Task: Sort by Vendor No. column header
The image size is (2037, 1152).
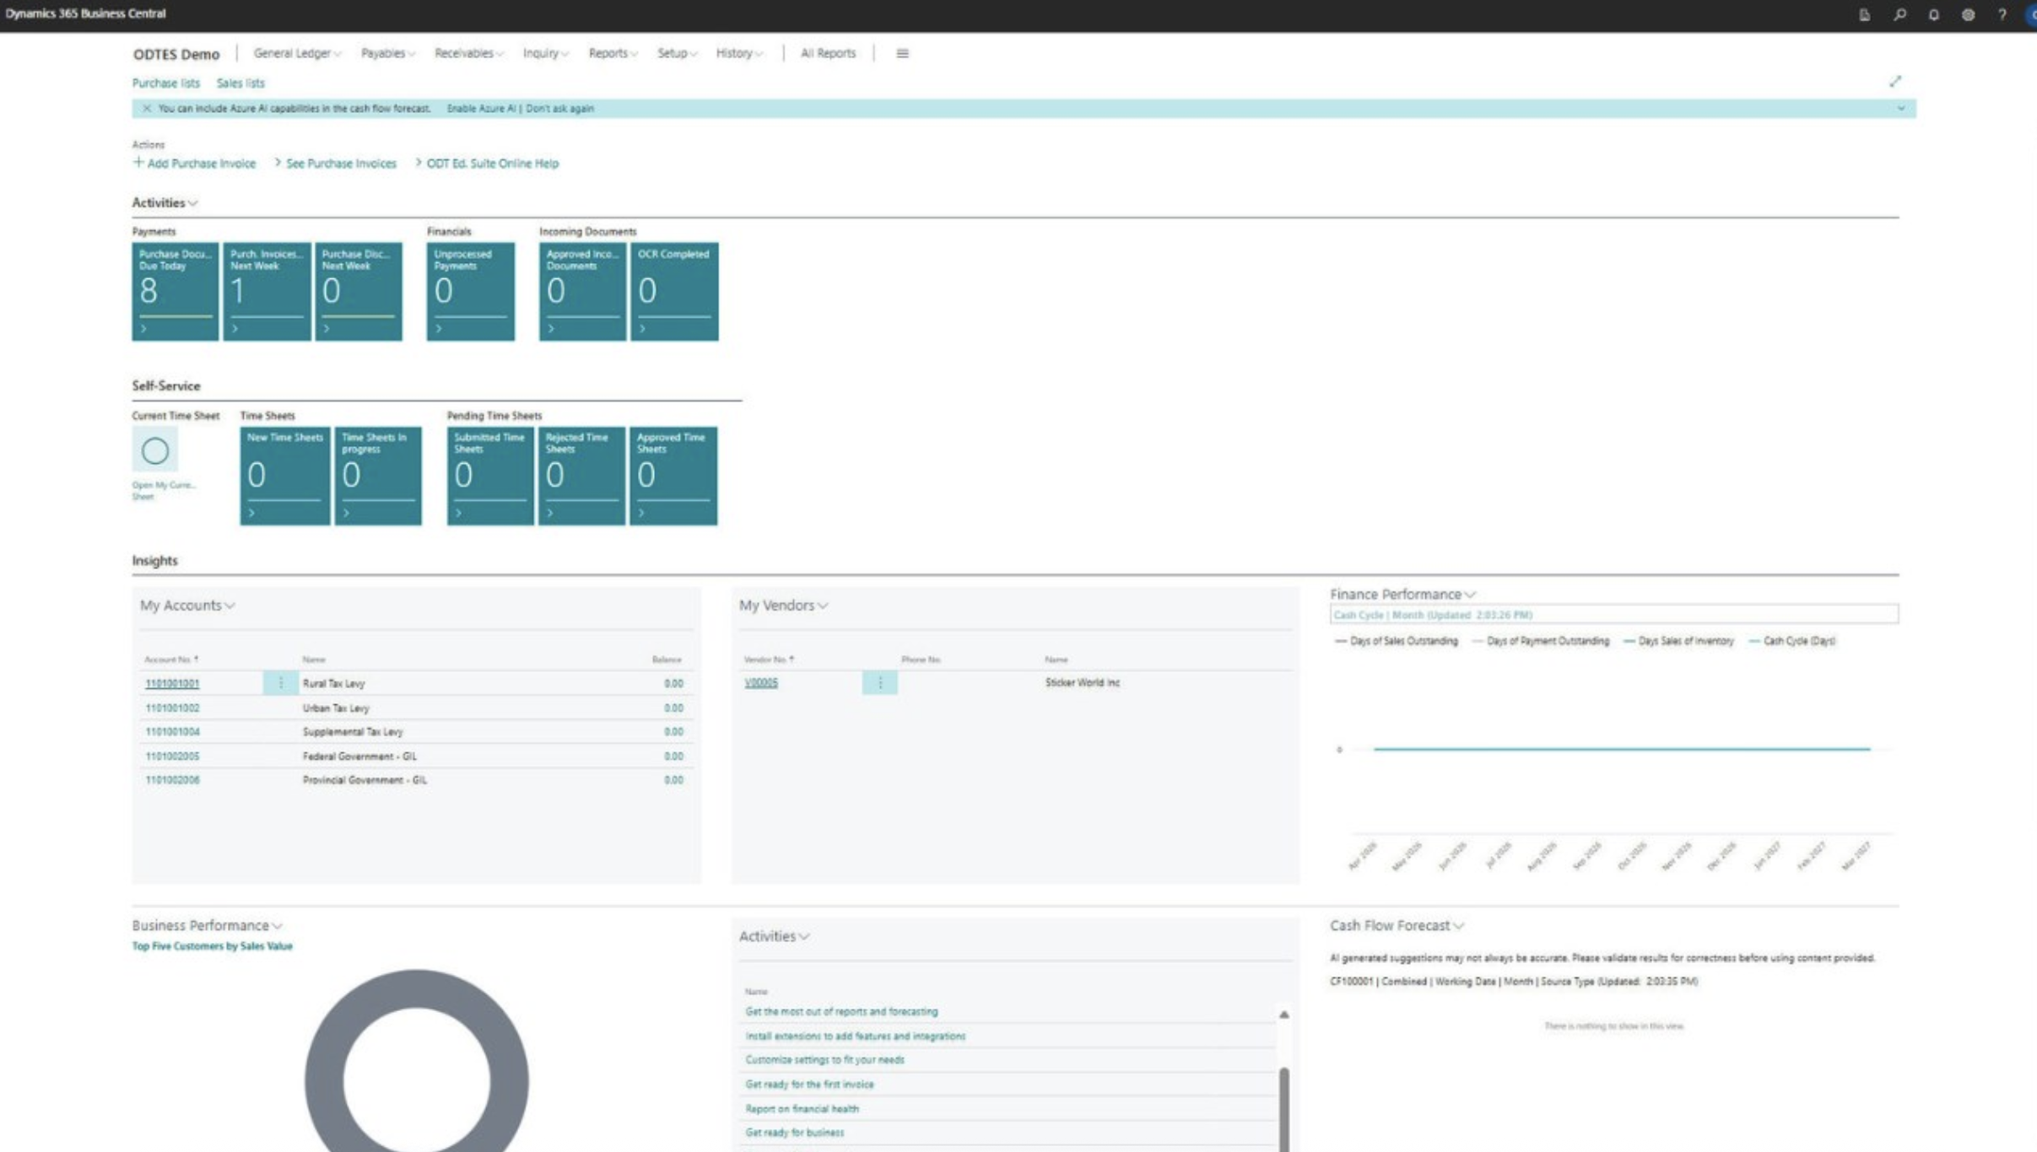Action: pyautogui.click(x=769, y=659)
